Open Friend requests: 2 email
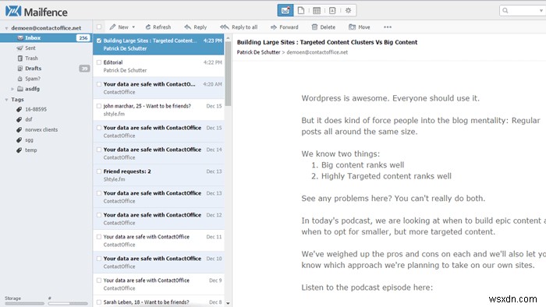The image size is (546, 307). [x=158, y=175]
